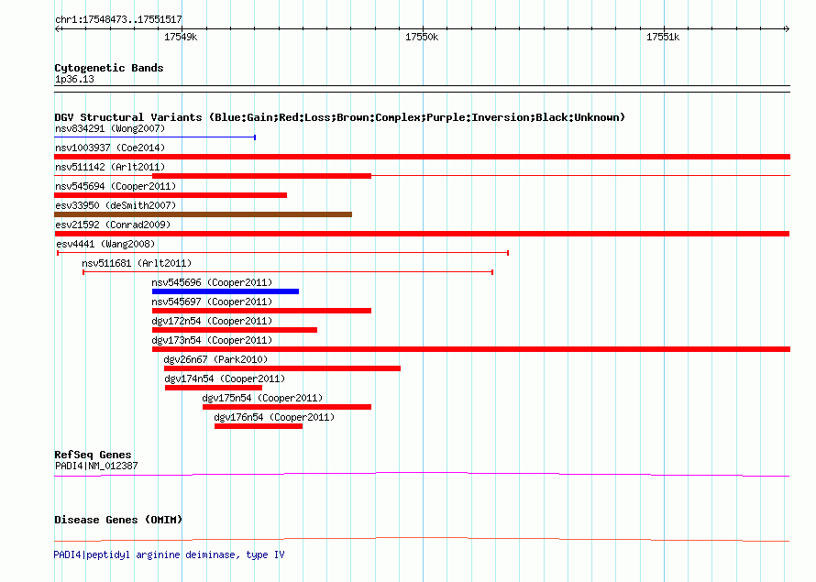Select the thin red esv4441 variant line
816x582 pixels.
[282, 253]
